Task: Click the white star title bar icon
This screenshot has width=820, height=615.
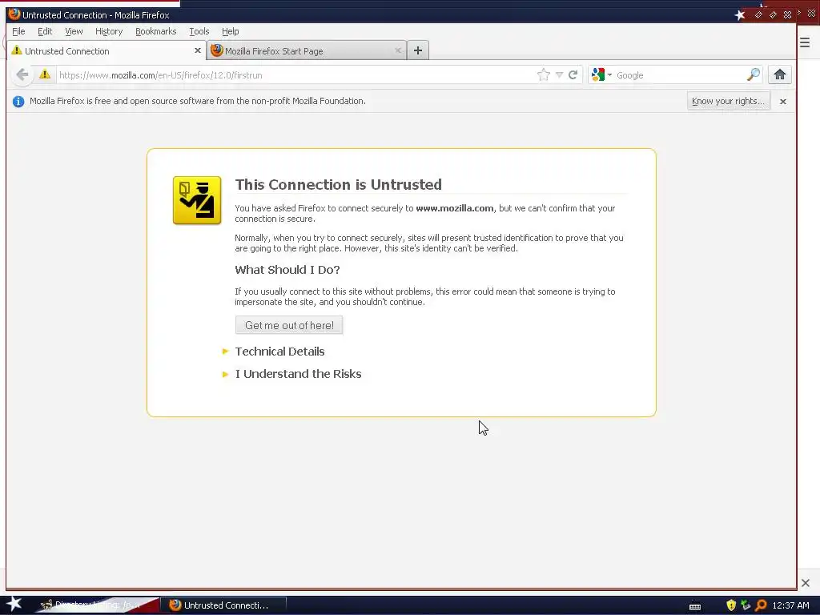Action: (740, 14)
